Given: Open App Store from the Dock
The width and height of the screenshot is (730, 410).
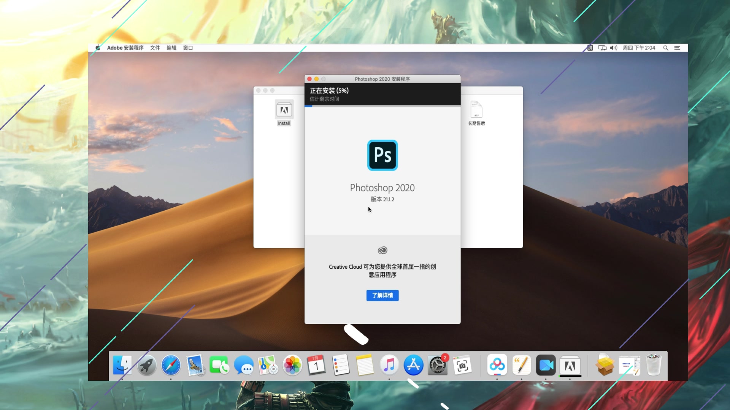Looking at the screenshot, I should [x=413, y=365].
